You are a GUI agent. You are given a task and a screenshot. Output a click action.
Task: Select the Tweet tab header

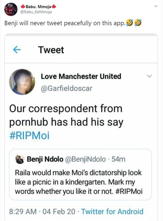click(52, 50)
